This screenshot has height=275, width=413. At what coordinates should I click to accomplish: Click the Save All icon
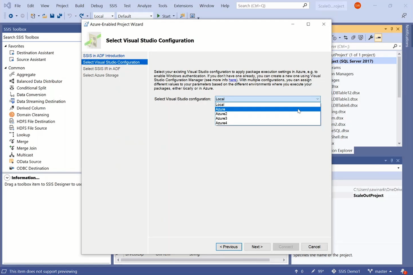click(x=60, y=16)
